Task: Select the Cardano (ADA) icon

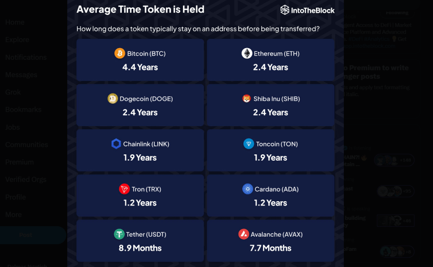Action: pos(248,189)
